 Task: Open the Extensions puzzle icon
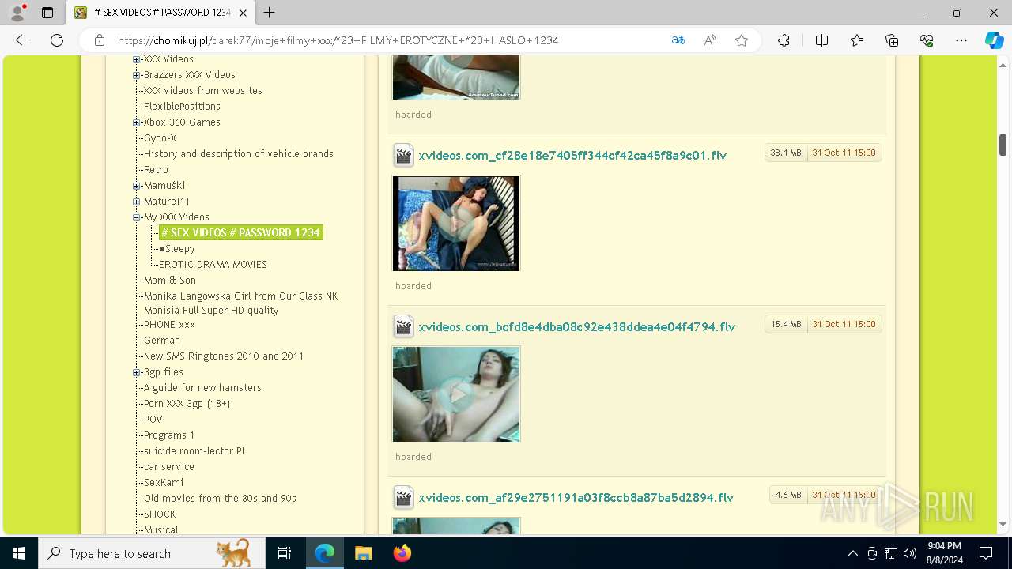point(784,40)
